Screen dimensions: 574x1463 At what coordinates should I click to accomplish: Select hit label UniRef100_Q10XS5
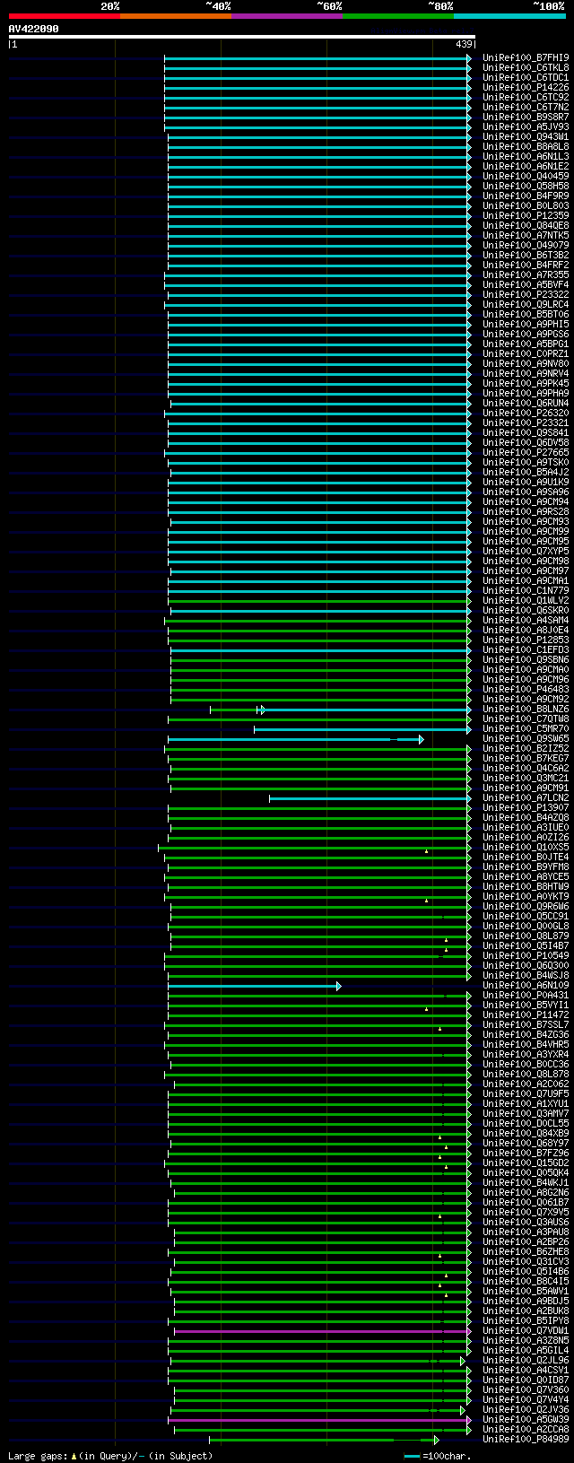[x=526, y=848]
